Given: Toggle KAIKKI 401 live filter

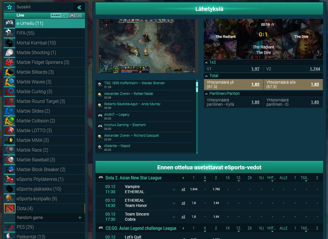Looking at the screenshot, I should click(x=59, y=15).
